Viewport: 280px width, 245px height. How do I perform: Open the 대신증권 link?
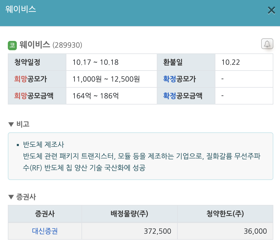(45, 231)
